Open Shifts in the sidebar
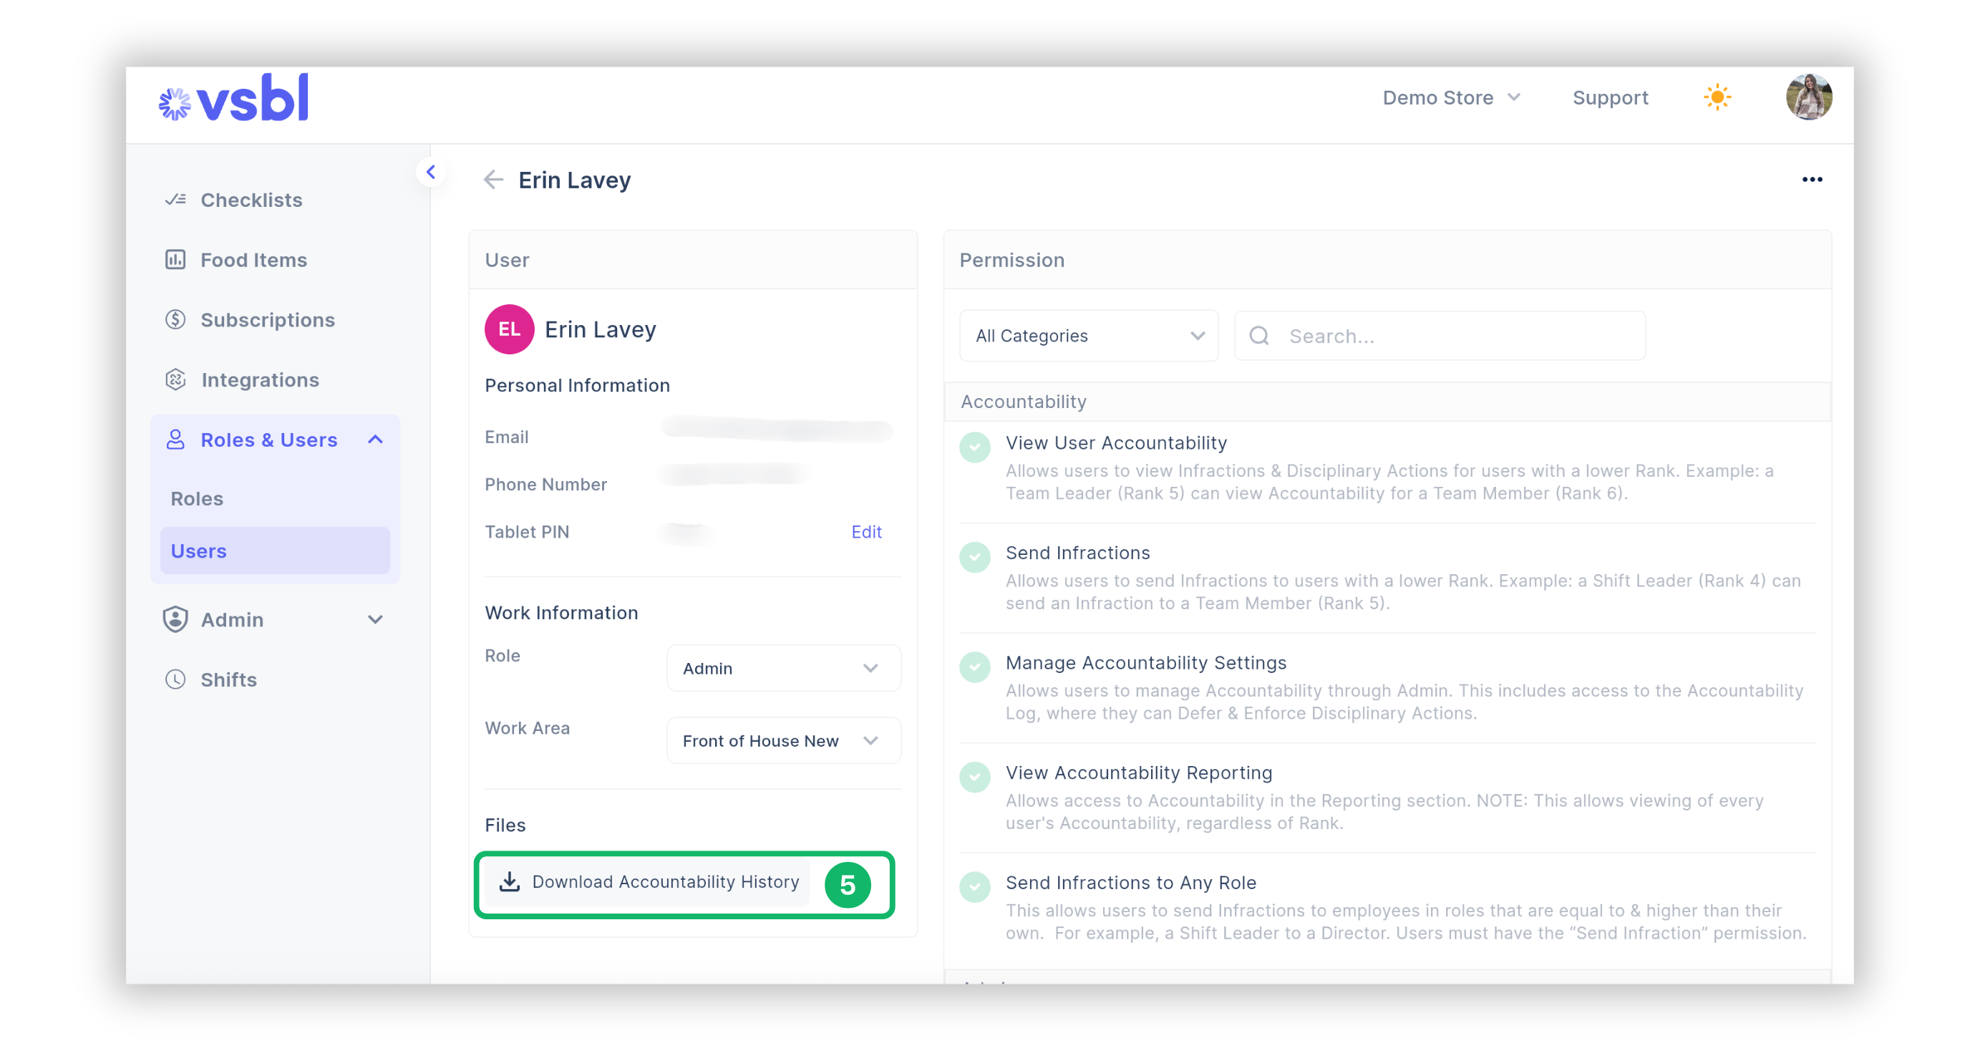 (228, 679)
